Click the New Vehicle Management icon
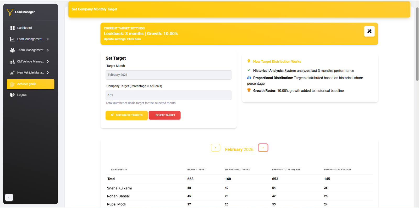This screenshot has height=208, width=419. 12,73
